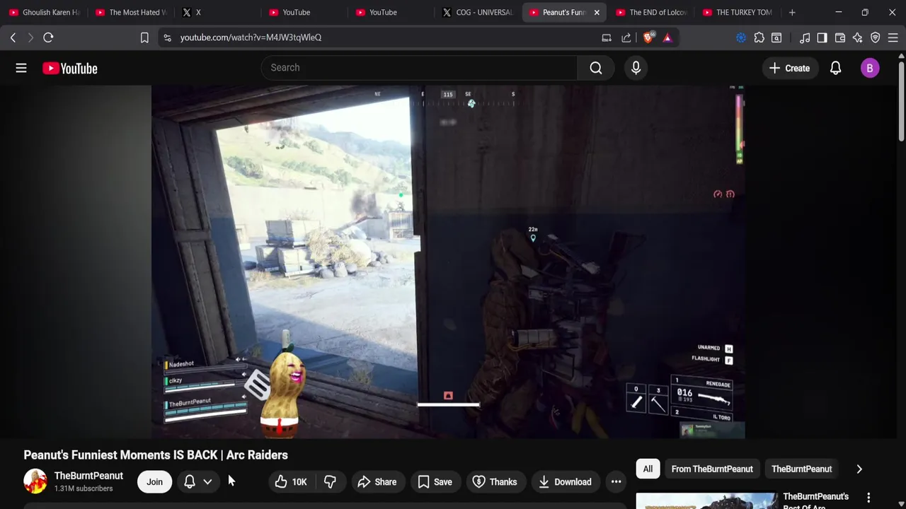Open extensions puzzle piece menu
The width and height of the screenshot is (906, 509).
[x=759, y=37]
